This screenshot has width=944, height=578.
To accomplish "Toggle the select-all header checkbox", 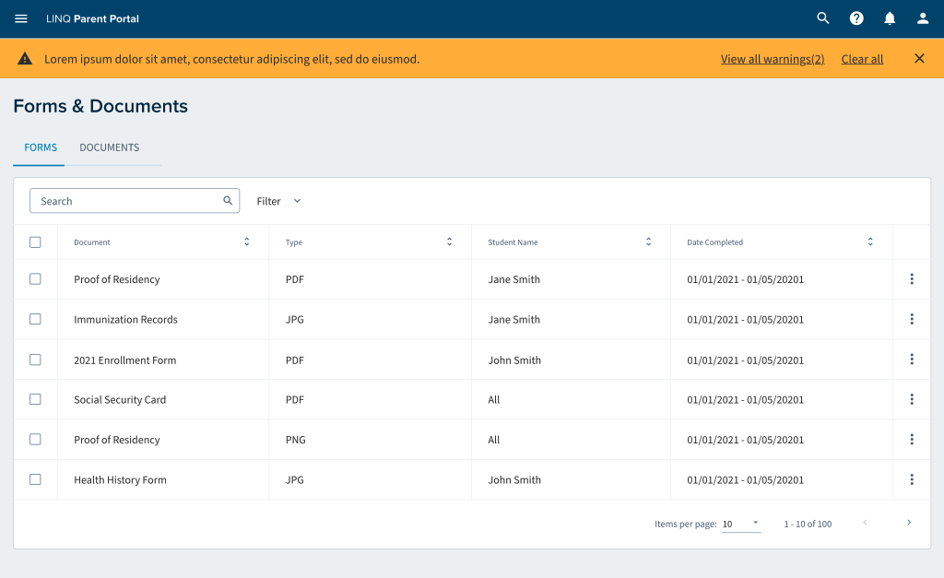I will click(36, 242).
